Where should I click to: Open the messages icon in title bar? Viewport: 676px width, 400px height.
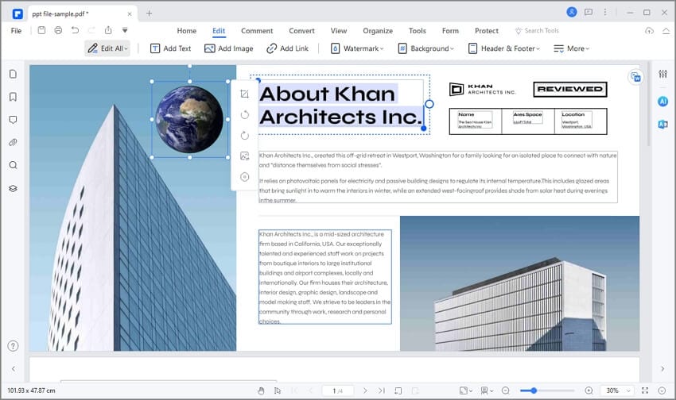coord(588,13)
